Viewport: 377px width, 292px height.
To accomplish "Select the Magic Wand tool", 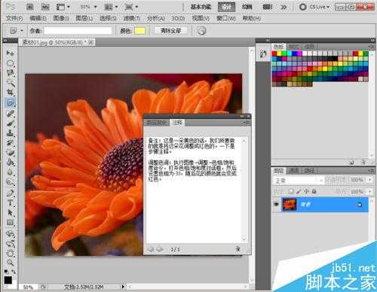I will pos(10,83).
